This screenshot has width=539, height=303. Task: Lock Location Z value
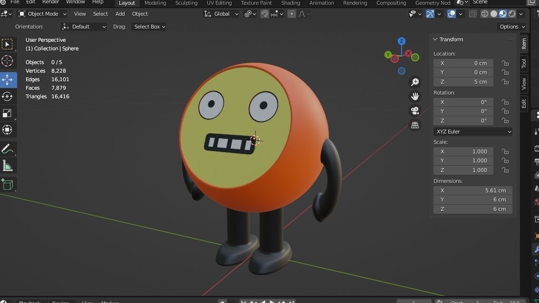click(x=505, y=82)
